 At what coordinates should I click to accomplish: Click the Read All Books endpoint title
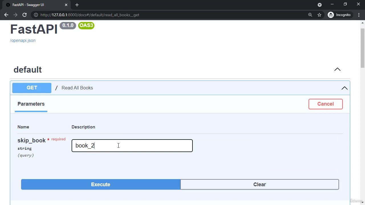(x=77, y=88)
